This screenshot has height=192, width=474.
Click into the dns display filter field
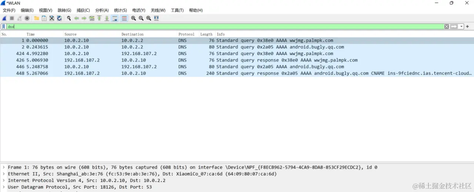click(x=225, y=27)
